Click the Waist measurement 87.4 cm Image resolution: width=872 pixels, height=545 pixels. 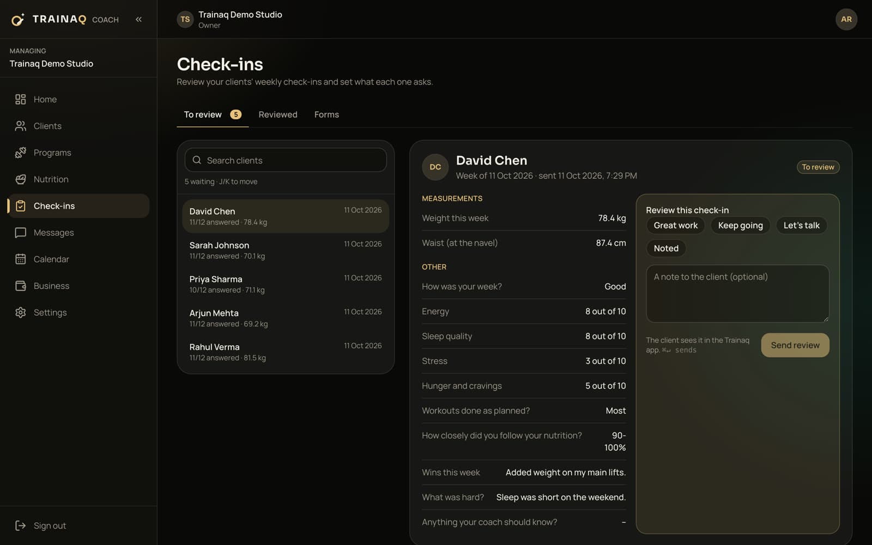coord(611,243)
